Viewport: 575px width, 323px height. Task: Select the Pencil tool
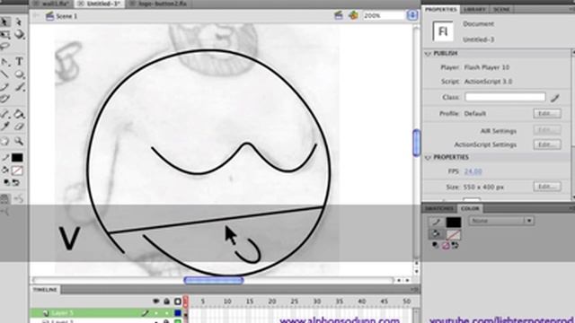5,87
